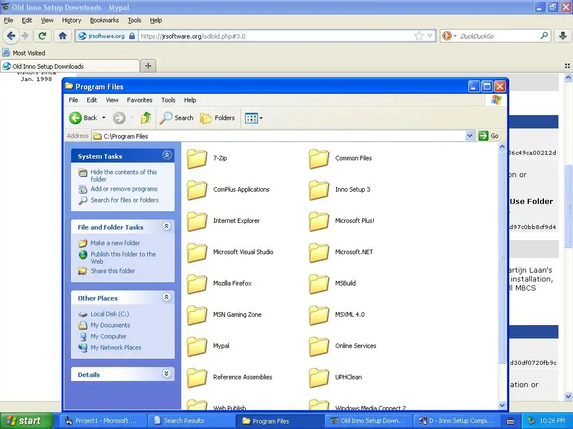The width and height of the screenshot is (573, 429).
Task: Open the Common Files folder icon
Action: 319,159
